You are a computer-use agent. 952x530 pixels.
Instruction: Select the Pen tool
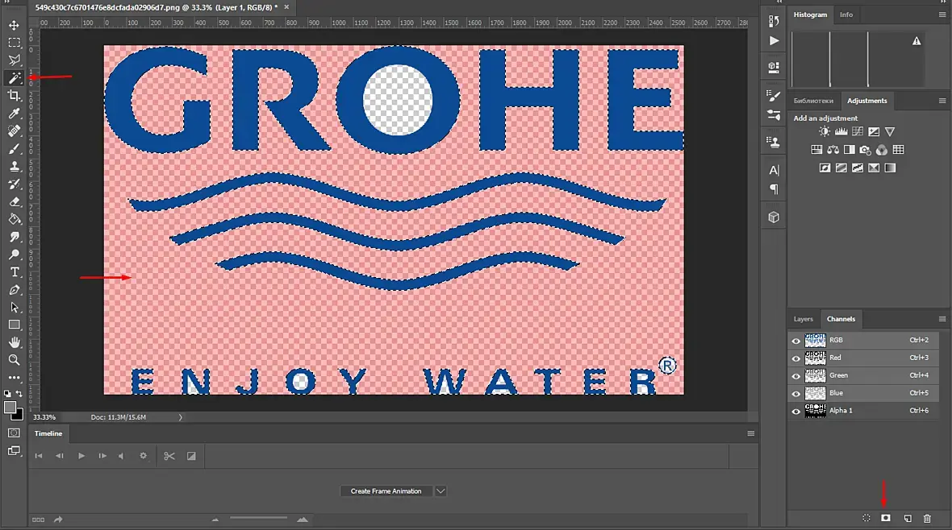pos(14,290)
